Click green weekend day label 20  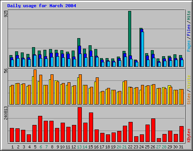tap(119, 147)
